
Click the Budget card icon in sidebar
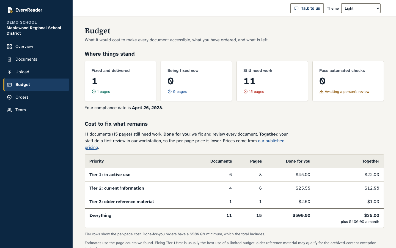tap(9, 85)
